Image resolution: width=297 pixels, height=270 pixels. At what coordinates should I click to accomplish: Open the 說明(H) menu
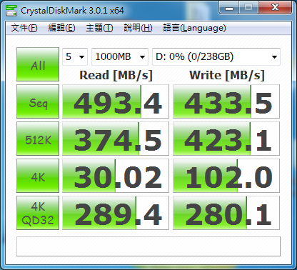click(x=138, y=28)
